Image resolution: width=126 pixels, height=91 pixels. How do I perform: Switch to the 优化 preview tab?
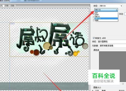point(1,6)
